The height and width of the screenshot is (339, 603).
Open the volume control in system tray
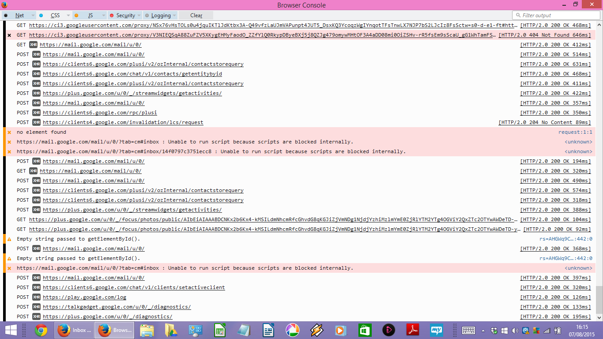(515, 330)
